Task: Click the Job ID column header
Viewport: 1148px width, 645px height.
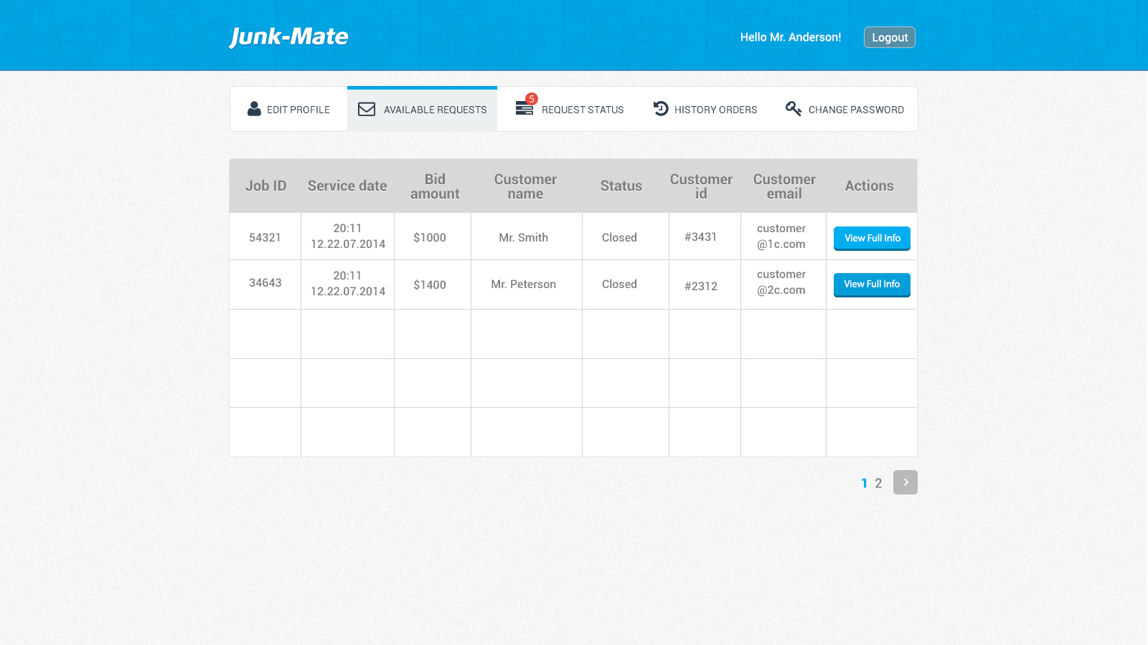Action: tap(265, 186)
